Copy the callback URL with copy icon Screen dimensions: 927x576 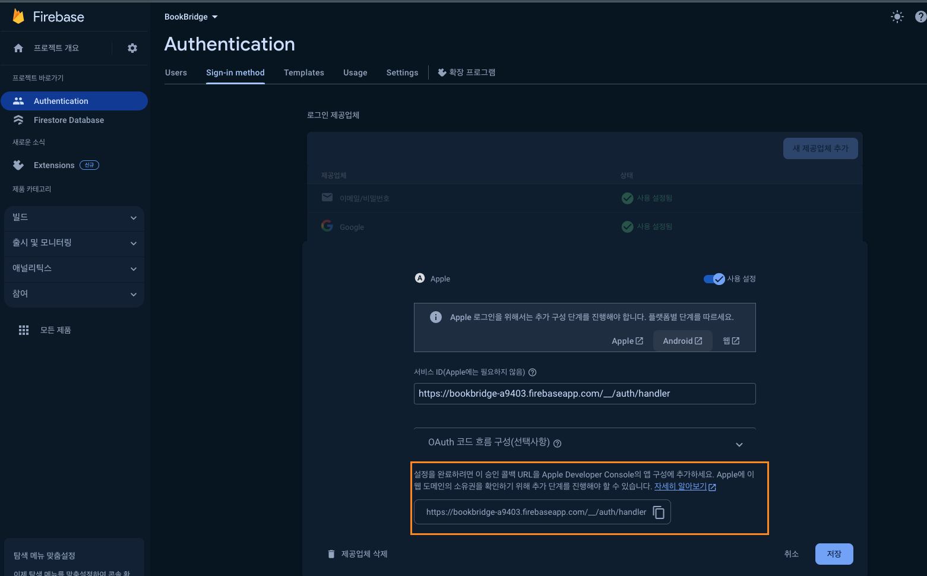[x=659, y=512]
